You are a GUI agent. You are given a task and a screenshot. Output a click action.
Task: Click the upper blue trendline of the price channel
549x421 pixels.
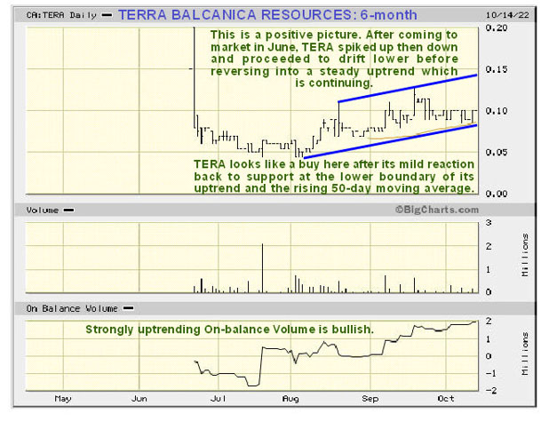coord(408,88)
